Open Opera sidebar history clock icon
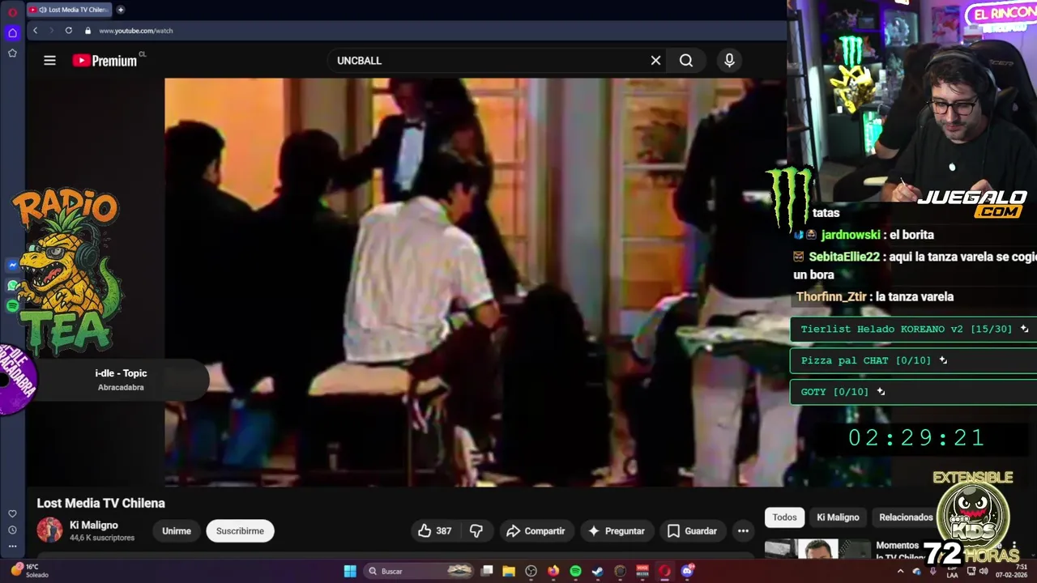1037x583 pixels. pos(12,530)
